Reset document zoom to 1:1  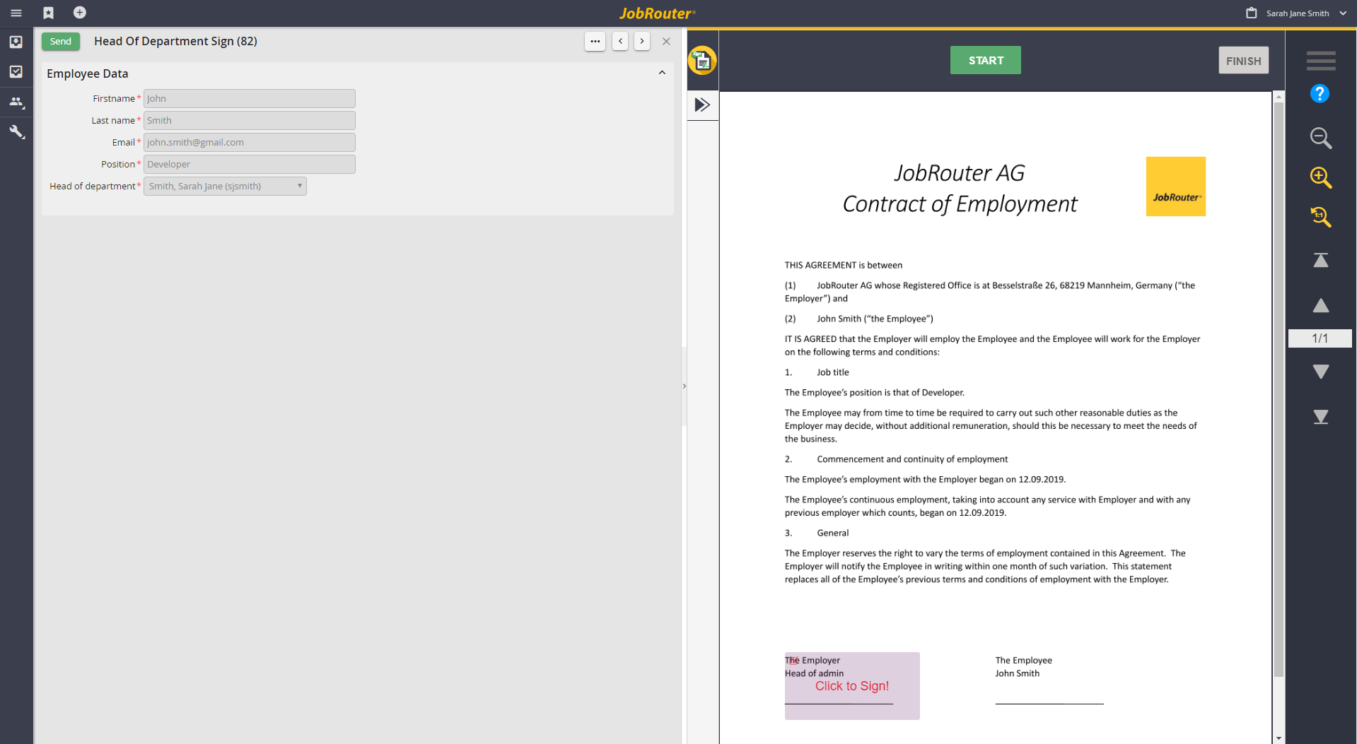tap(1320, 218)
